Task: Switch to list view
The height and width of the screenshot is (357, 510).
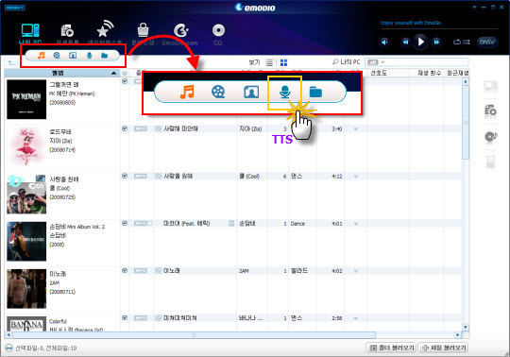Action: pyautogui.click(x=269, y=62)
